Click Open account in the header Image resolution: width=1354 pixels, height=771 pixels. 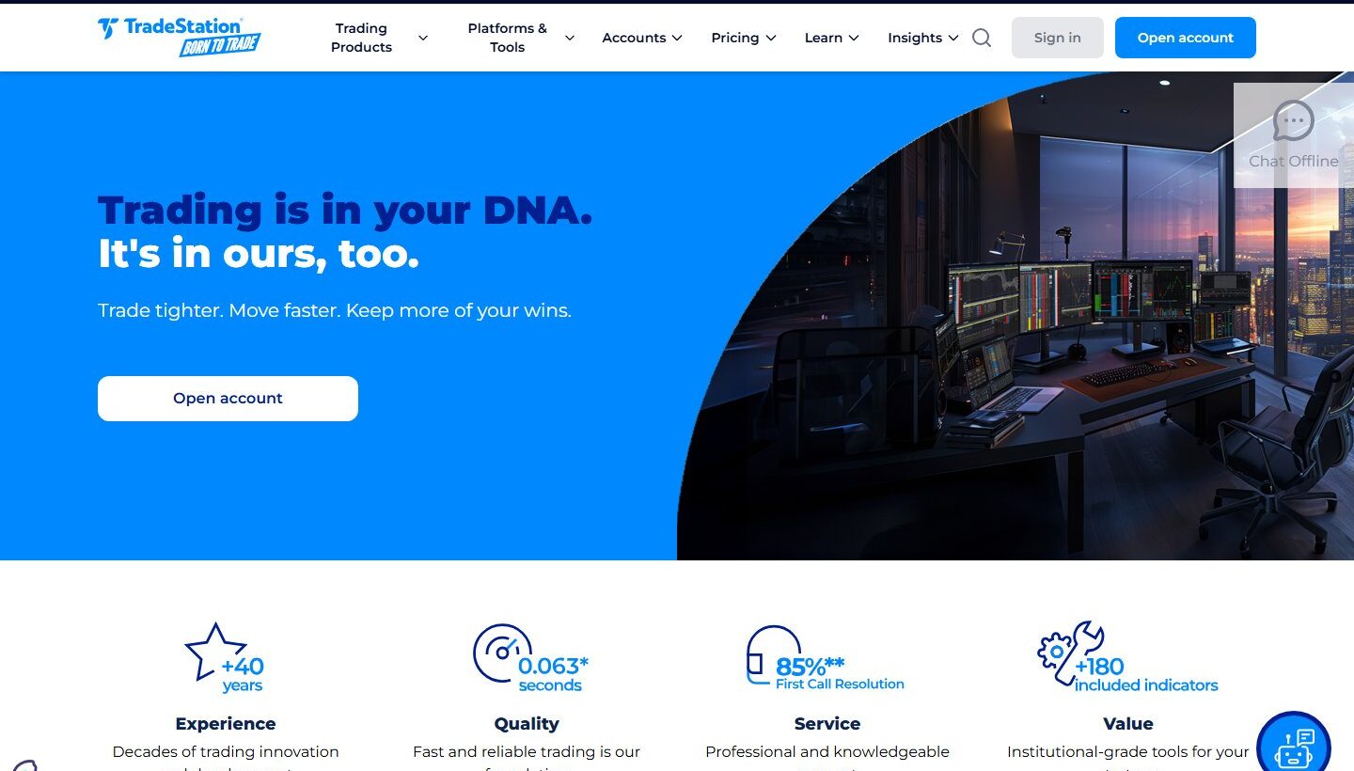[1186, 38]
